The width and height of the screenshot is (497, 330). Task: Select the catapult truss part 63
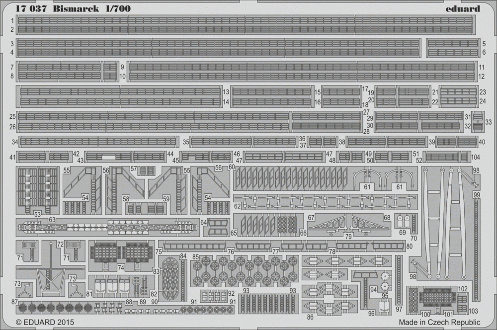click(x=108, y=228)
